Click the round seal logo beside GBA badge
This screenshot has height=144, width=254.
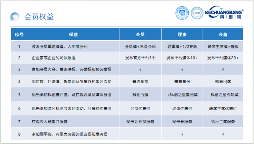click(197, 13)
